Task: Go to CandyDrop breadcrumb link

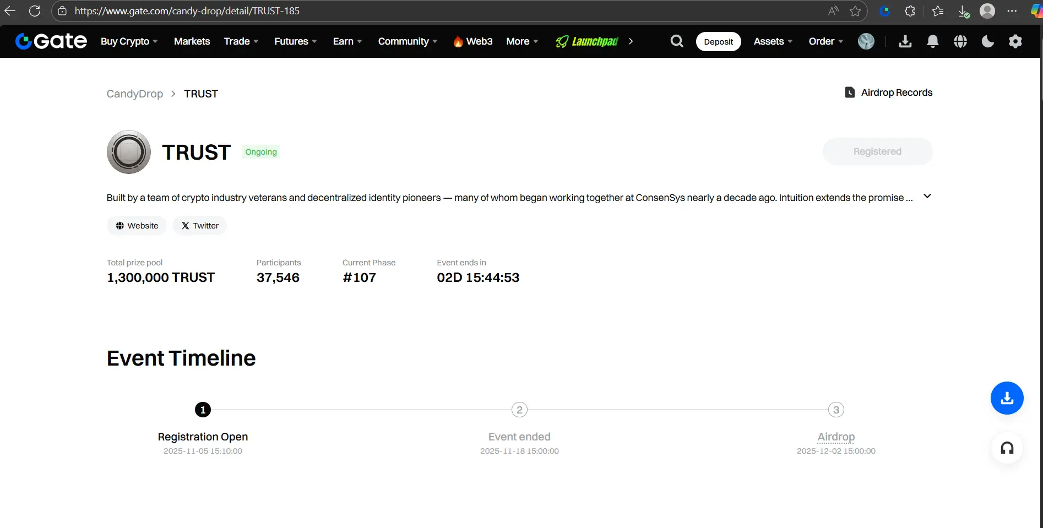Action: (135, 94)
